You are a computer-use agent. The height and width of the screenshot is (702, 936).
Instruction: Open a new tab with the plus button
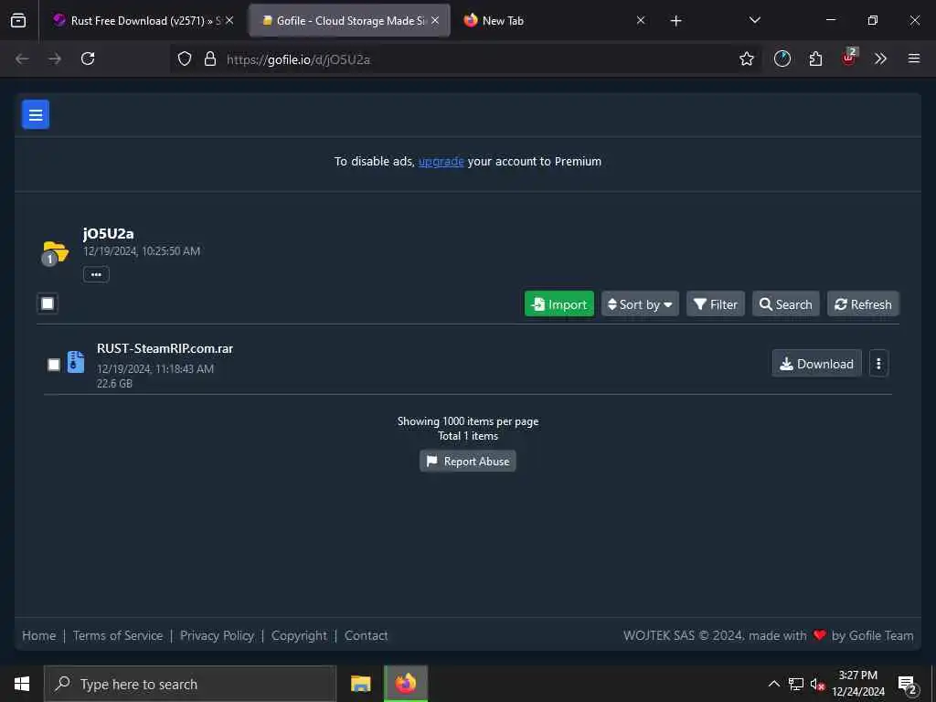(x=675, y=21)
